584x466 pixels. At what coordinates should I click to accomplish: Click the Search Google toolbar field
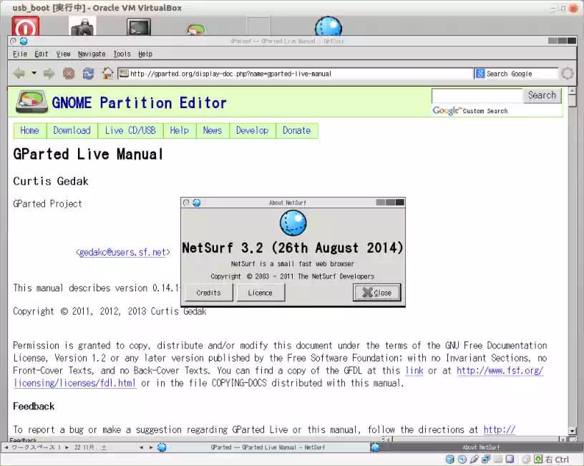coord(517,74)
